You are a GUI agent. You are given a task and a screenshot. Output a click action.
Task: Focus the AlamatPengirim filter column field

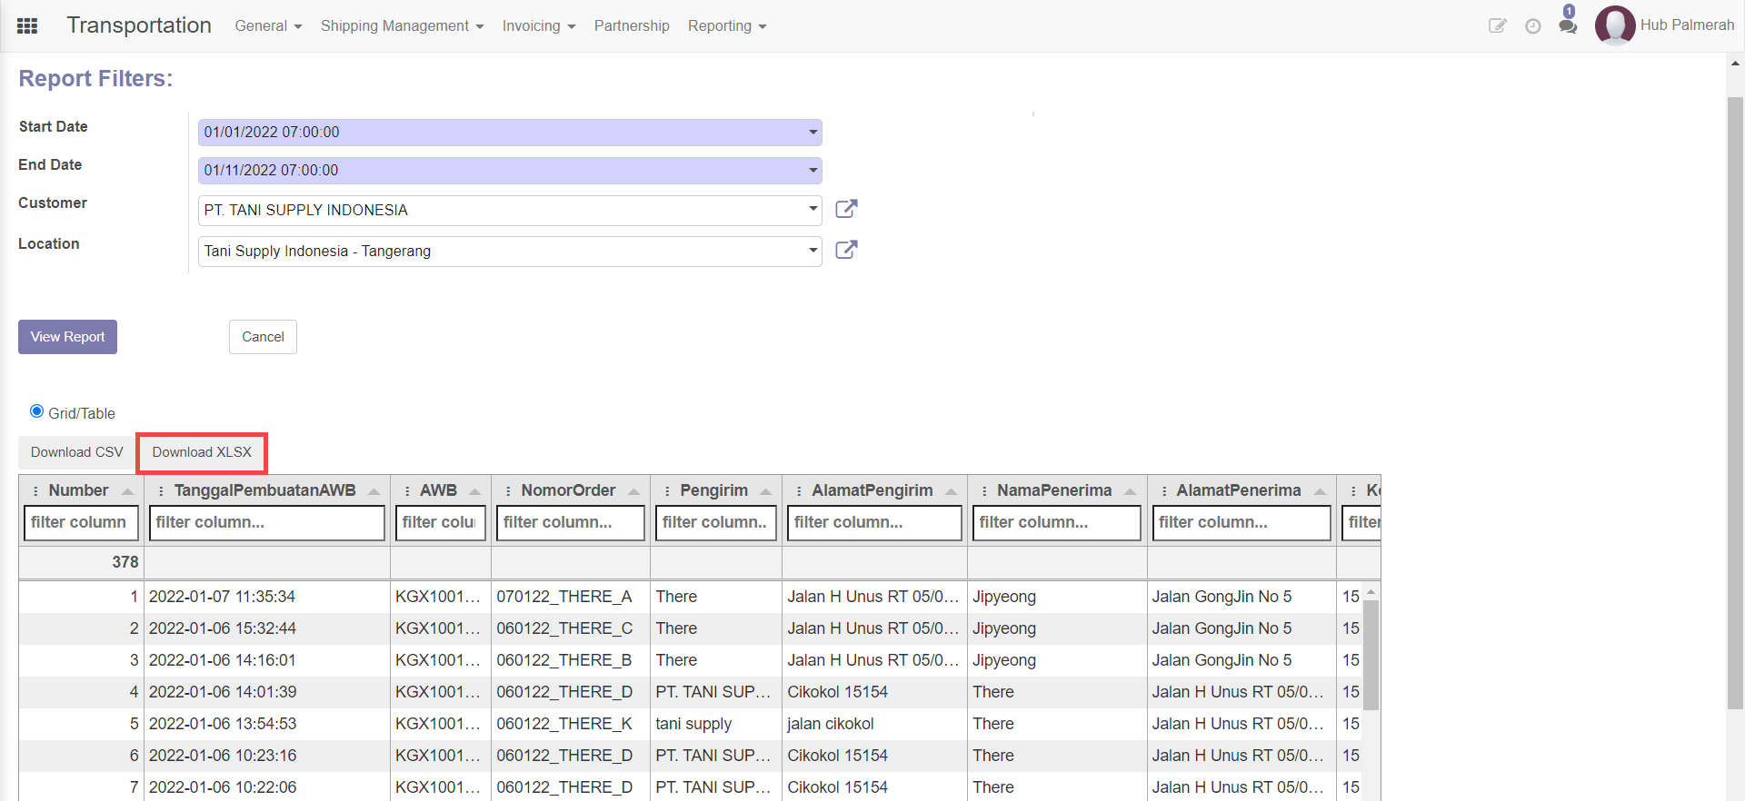pyautogui.click(x=874, y=523)
